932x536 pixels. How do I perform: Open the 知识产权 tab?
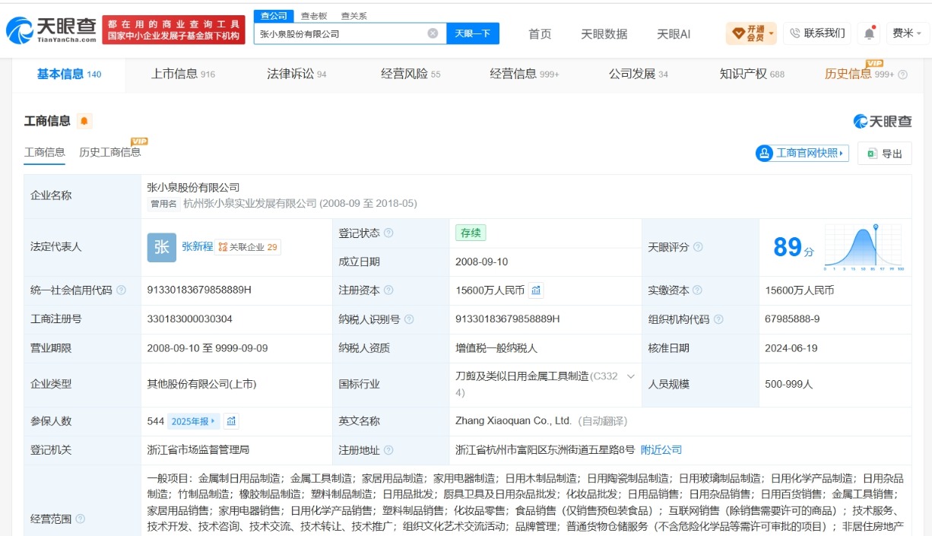[x=752, y=74]
